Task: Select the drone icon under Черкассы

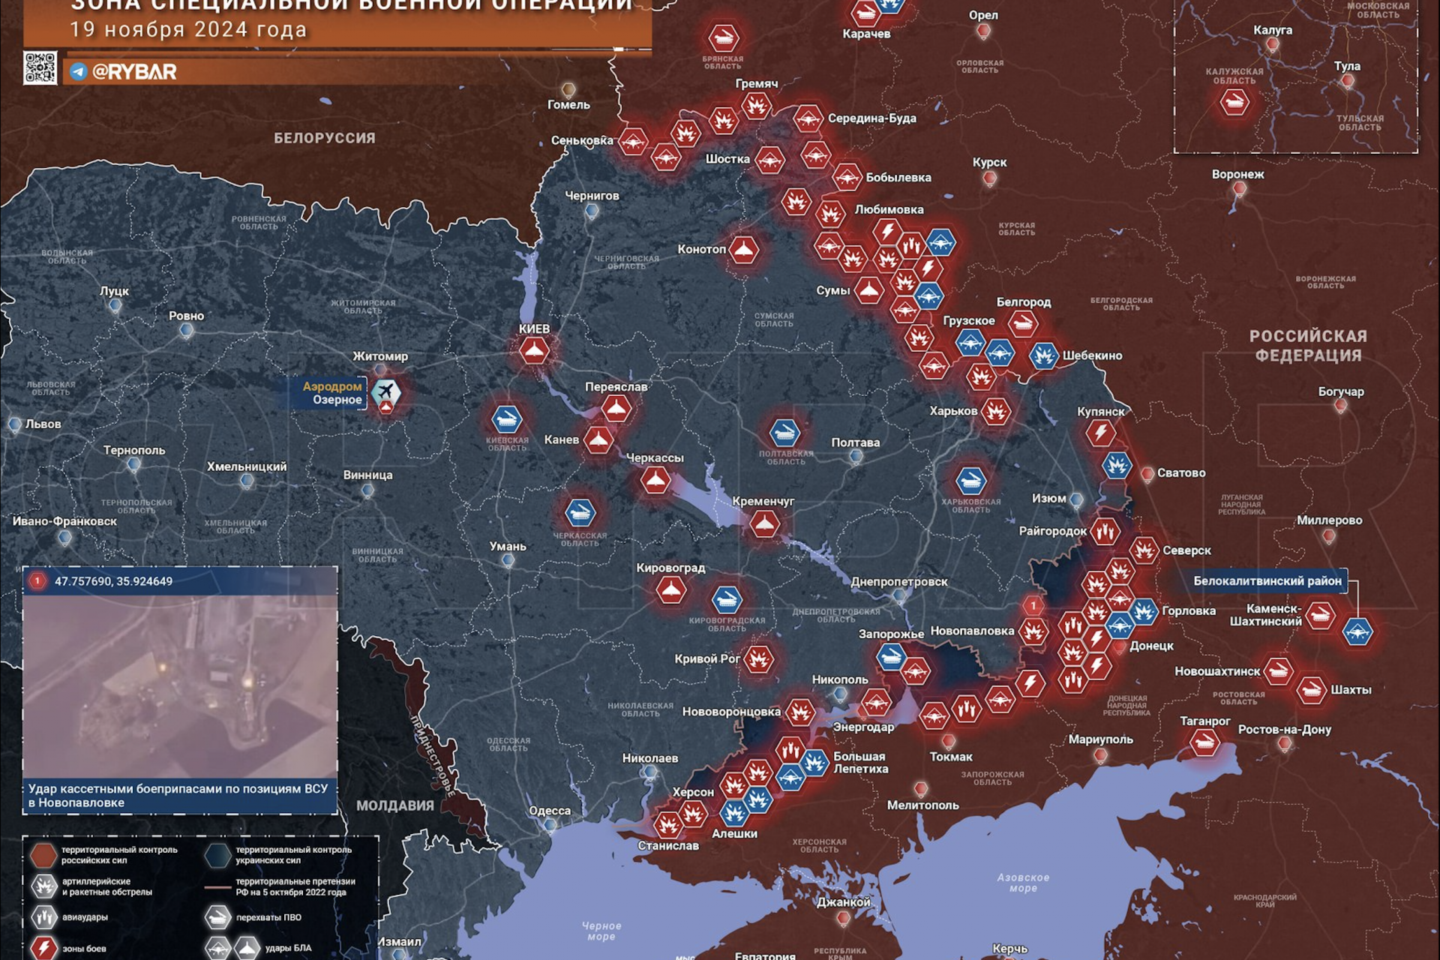Action: pyautogui.click(x=655, y=480)
